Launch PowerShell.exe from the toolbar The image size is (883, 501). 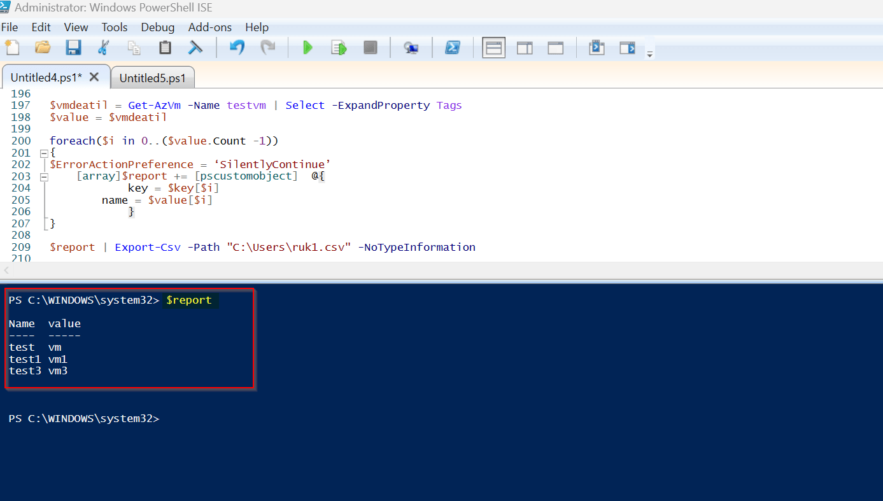(453, 47)
